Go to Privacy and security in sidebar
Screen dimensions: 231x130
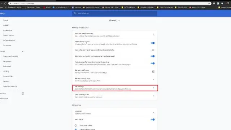pyautogui.click(x=10, y=56)
